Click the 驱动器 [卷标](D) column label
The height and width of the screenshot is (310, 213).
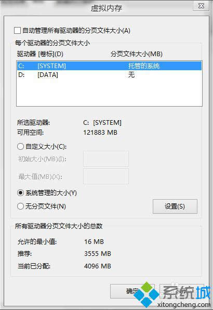[x=40, y=54]
